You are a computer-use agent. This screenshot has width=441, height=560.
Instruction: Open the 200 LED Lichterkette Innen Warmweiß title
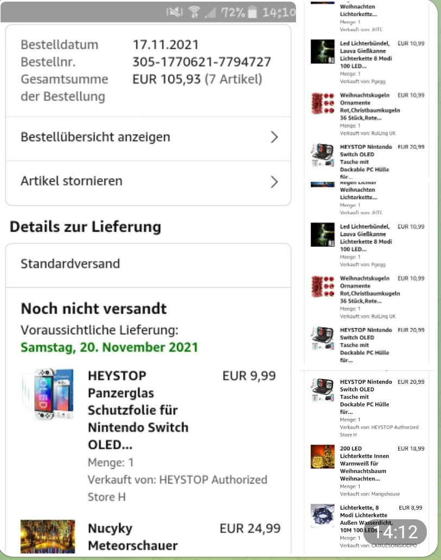click(363, 463)
